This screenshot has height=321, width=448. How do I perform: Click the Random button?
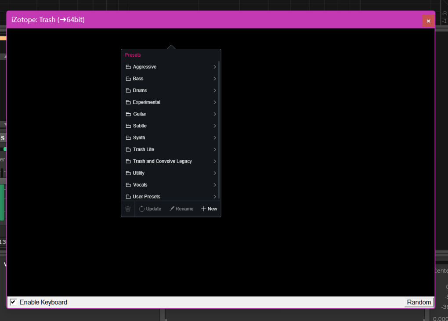pos(419,302)
